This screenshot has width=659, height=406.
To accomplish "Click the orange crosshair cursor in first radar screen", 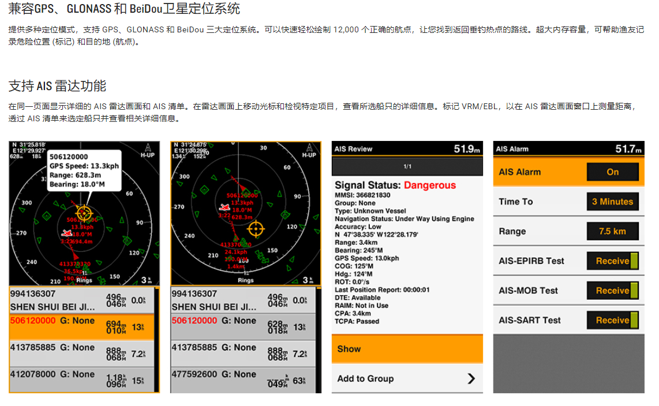I will (84, 213).
